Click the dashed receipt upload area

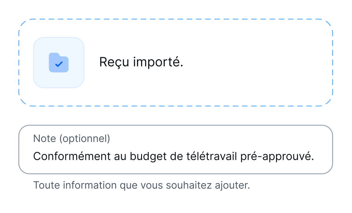pyautogui.click(x=176, y=62)
